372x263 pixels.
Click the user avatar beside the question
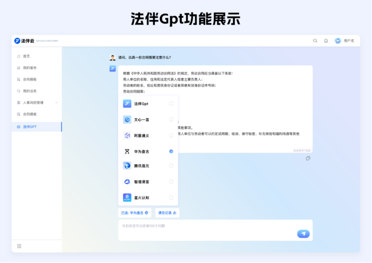[113, 57]
